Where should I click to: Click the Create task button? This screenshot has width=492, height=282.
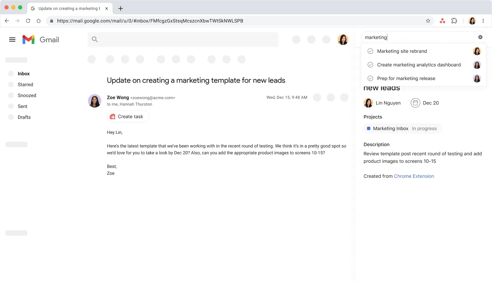tap(128, 116)
